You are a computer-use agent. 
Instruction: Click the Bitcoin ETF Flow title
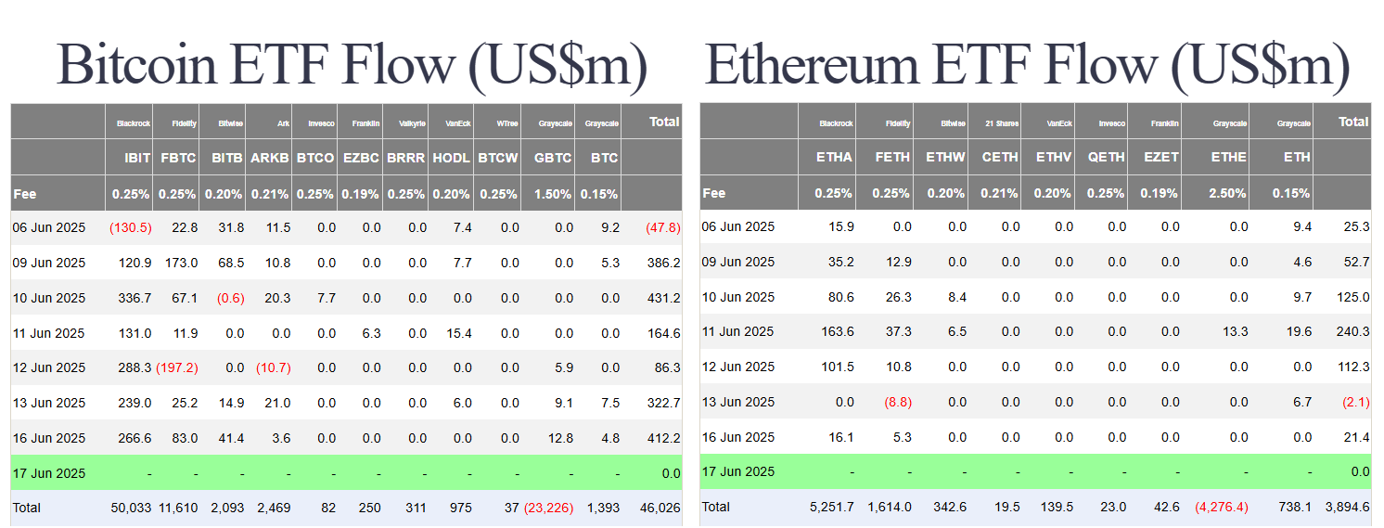click(x=352, y=64)
